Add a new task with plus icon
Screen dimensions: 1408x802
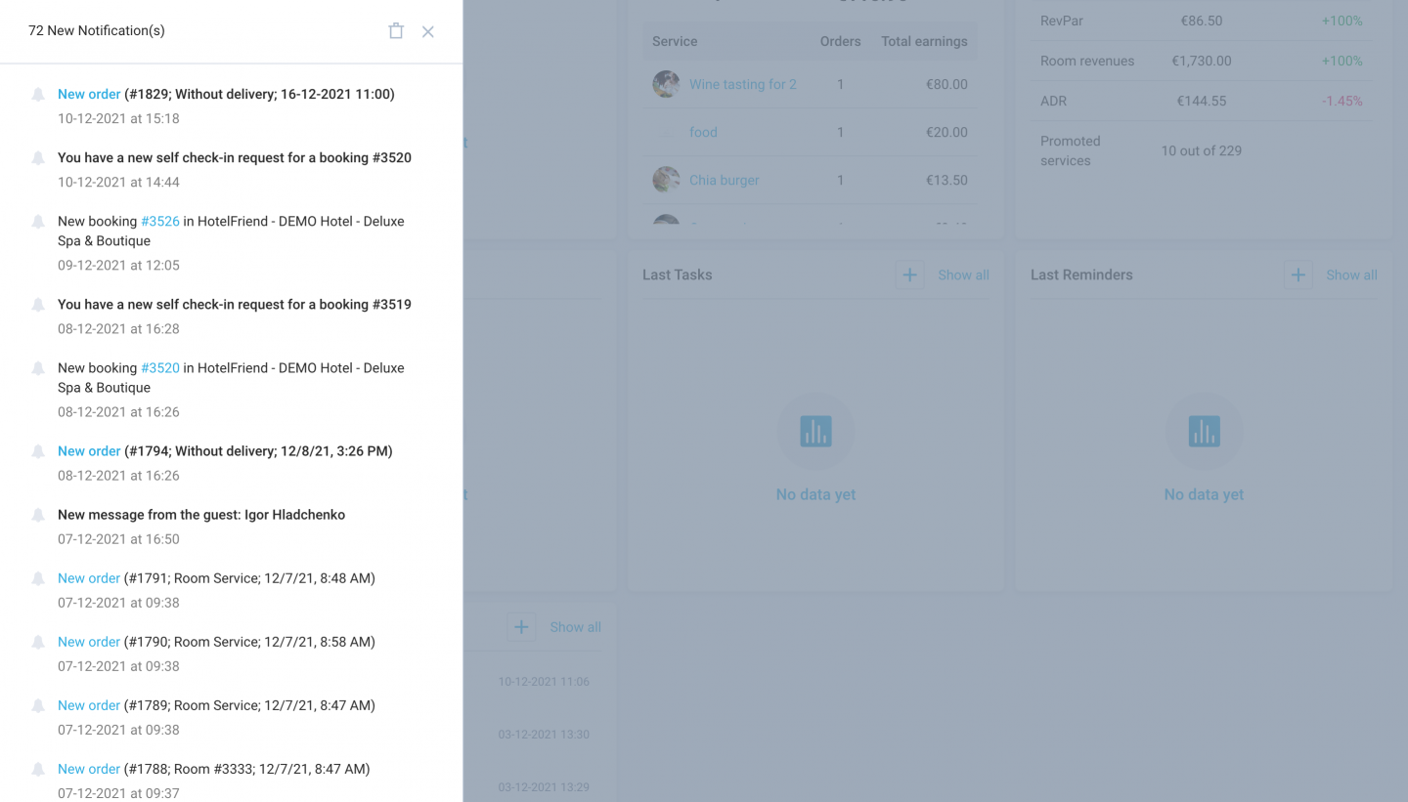point(909,275)
